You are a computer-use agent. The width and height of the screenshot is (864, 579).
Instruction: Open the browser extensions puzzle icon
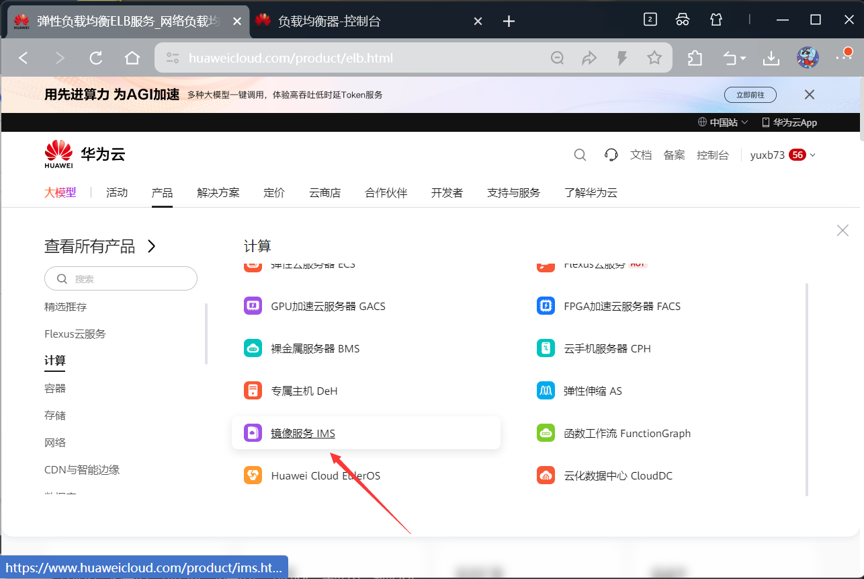click(x=695, y=58)
